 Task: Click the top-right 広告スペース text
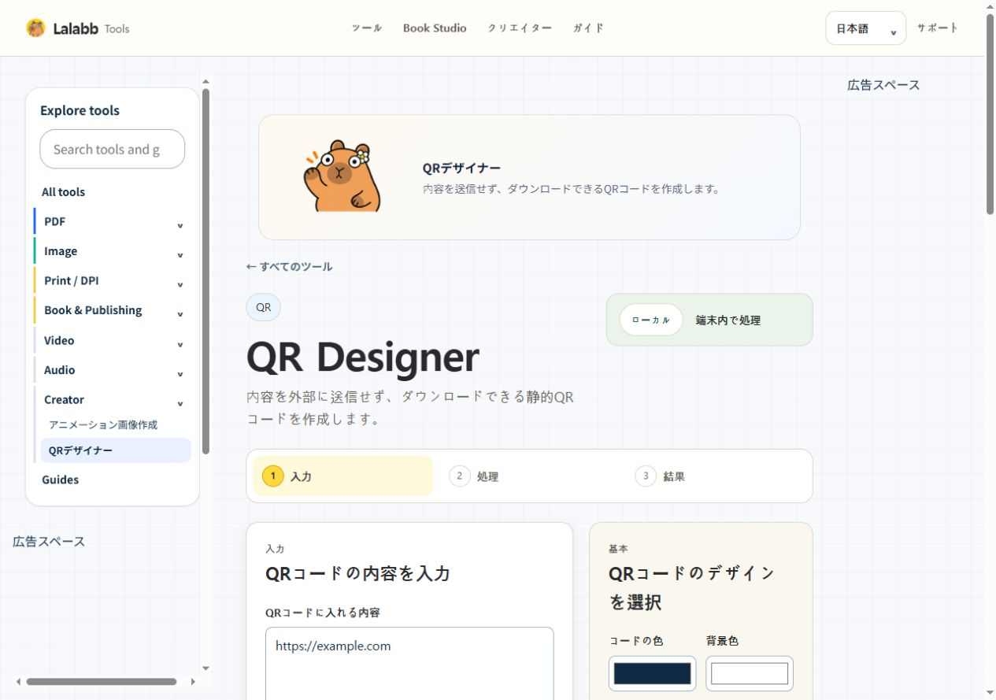click(883, 85)
